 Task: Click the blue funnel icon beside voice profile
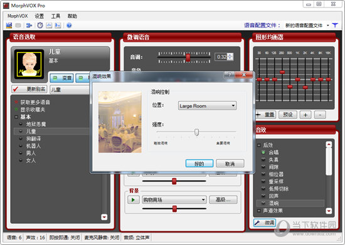pyautogui.click(x=335, y=25)
